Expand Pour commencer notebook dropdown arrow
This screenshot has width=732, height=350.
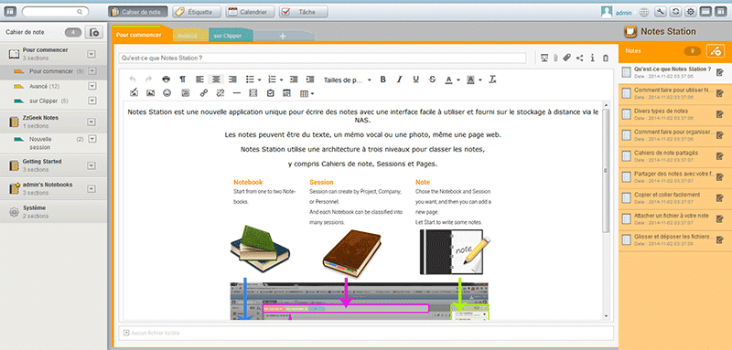click(91, 54)
